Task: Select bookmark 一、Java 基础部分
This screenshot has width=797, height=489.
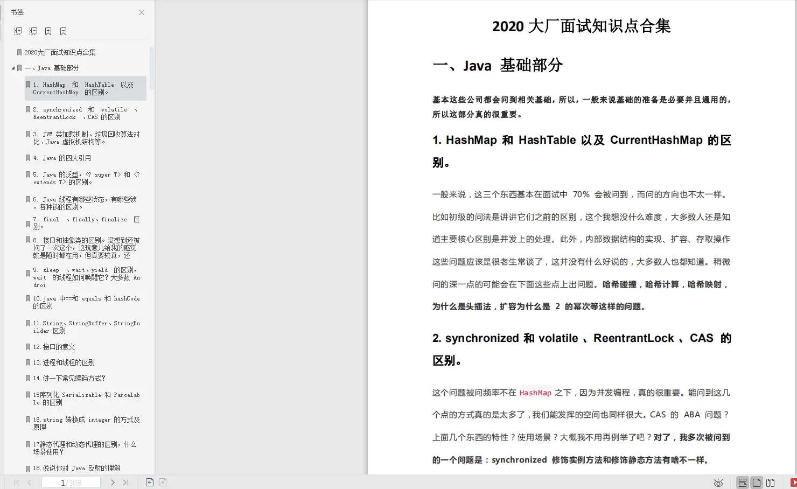Action: (x=52, y=68)
